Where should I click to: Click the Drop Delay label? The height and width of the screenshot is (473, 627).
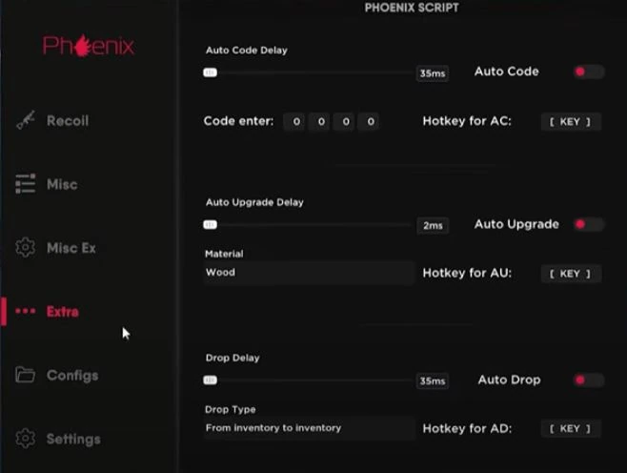click(x=233, y=358)
